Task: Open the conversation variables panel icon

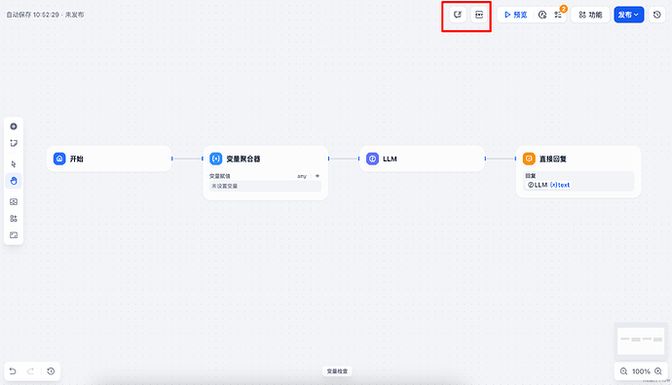Action: pyautogui.click(x=458, y=15)
